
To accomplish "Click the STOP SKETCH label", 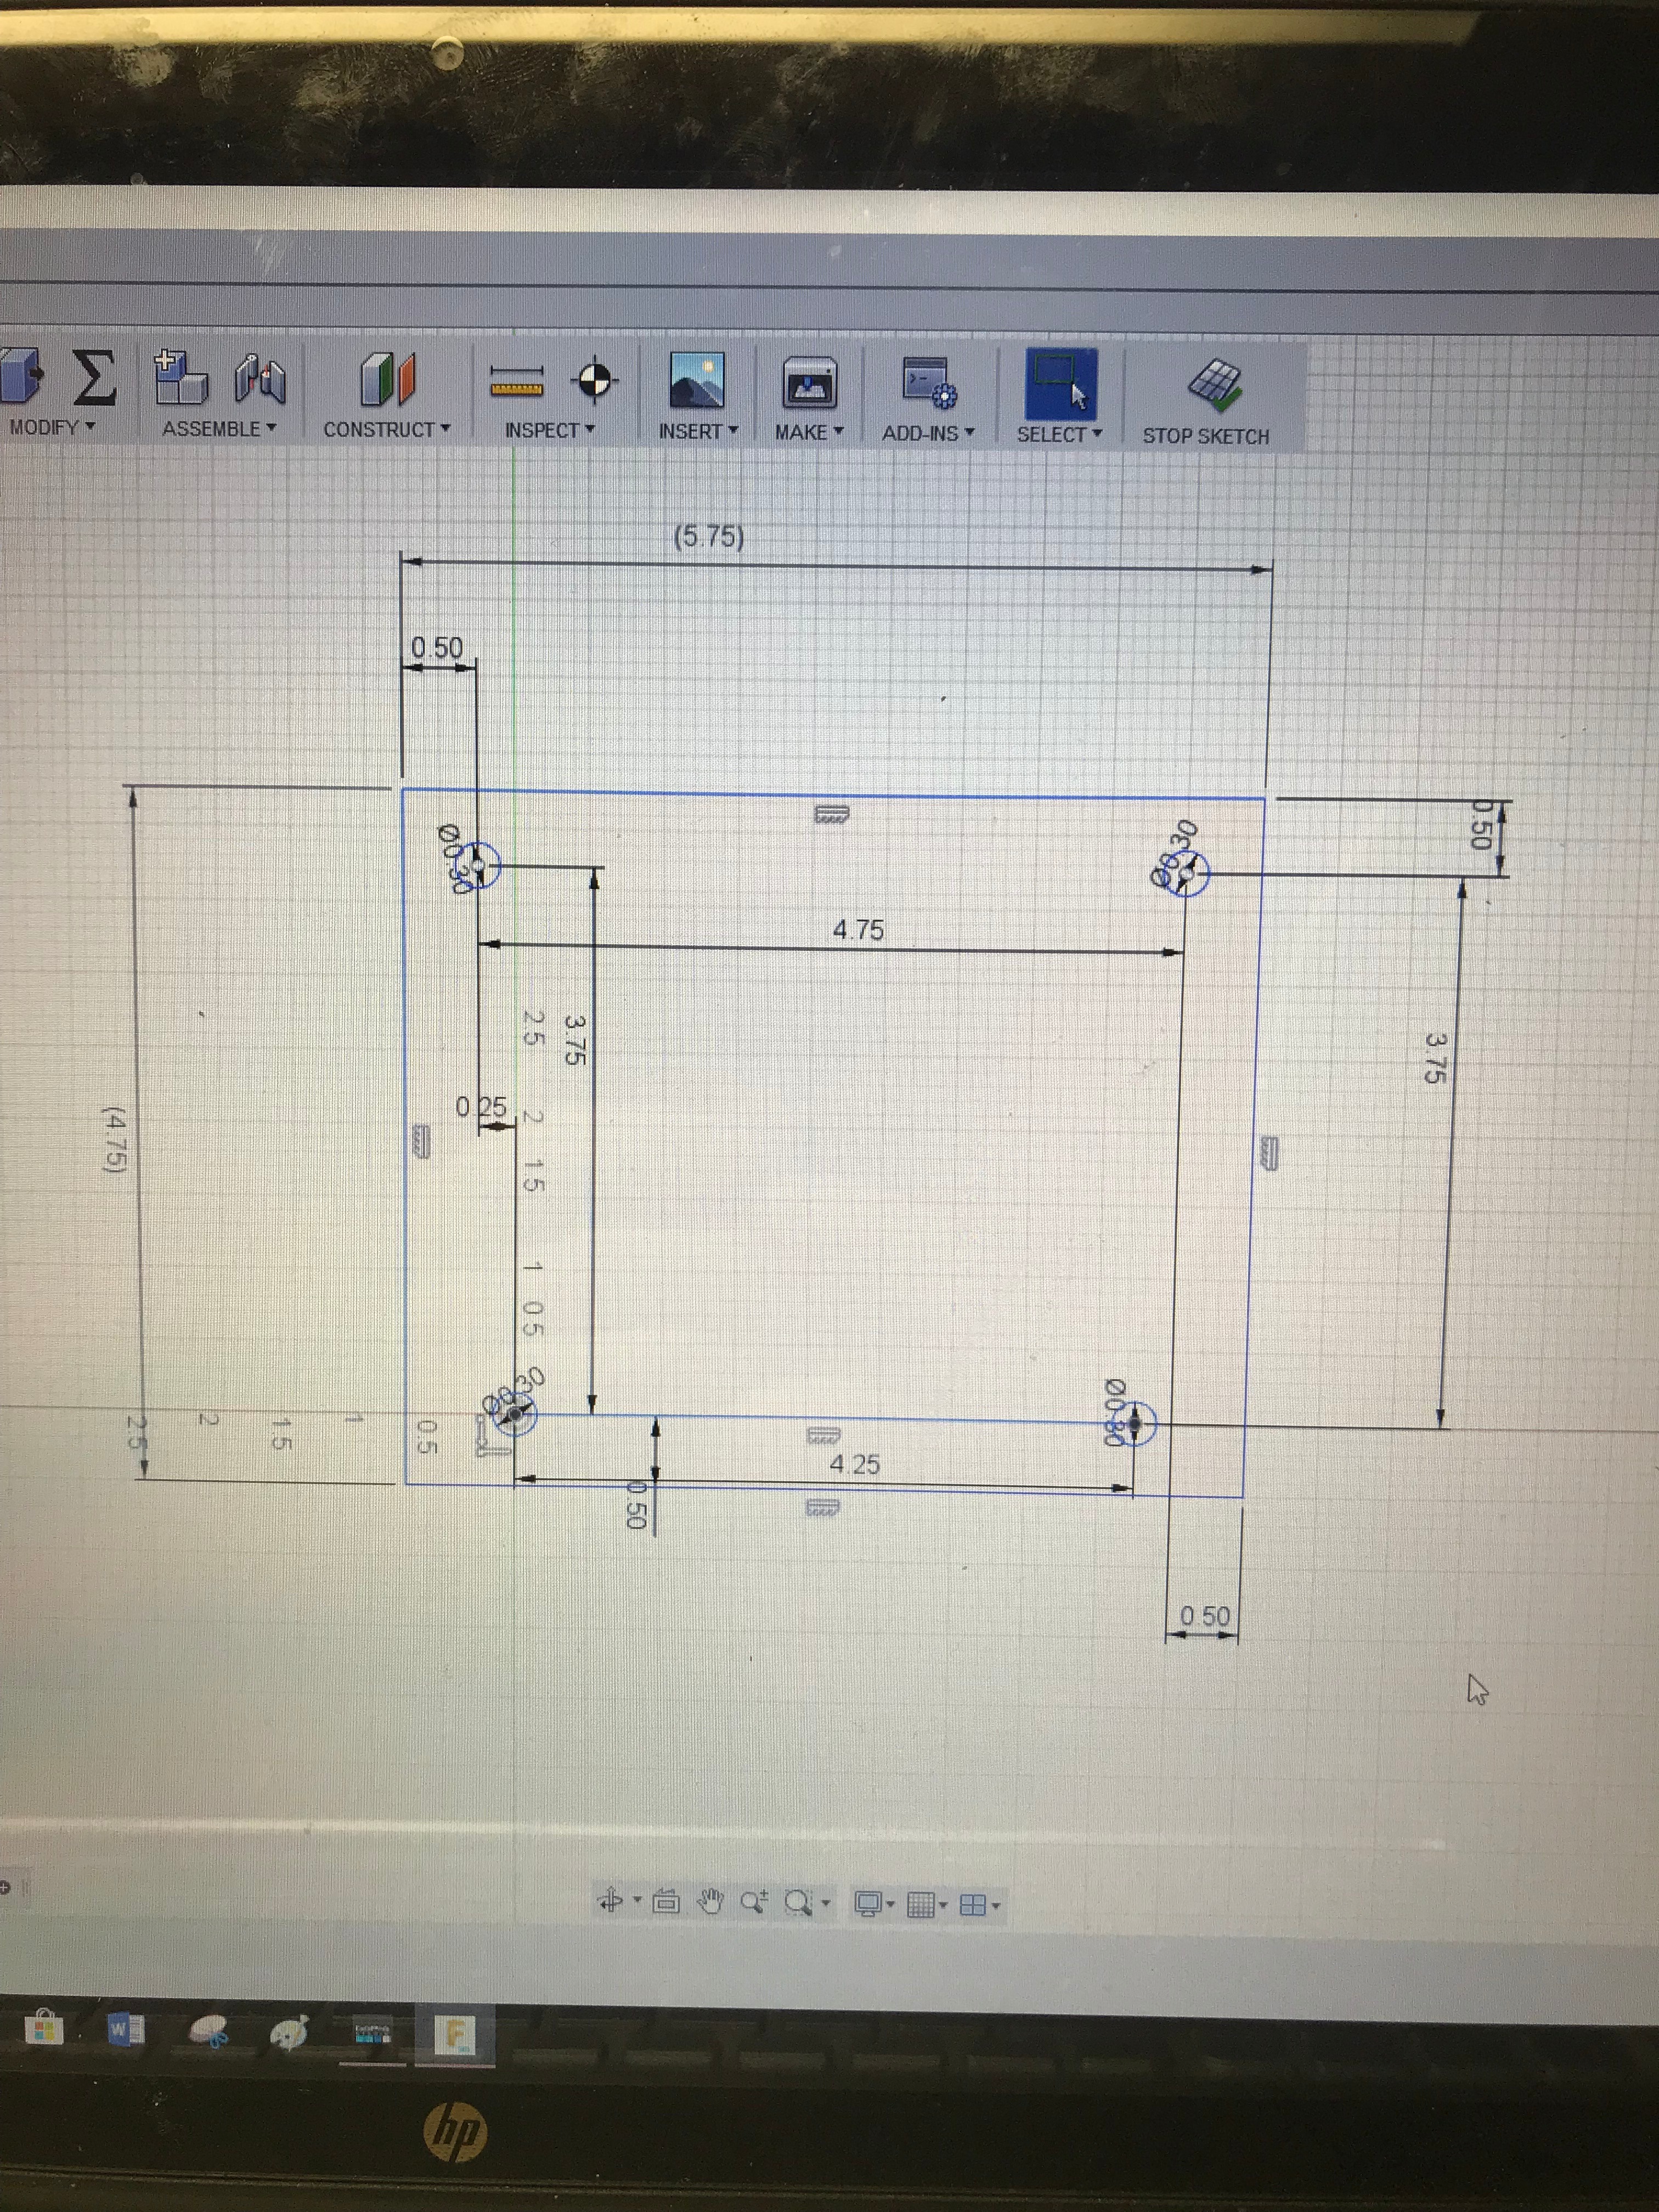I will tap(1205, 436).
